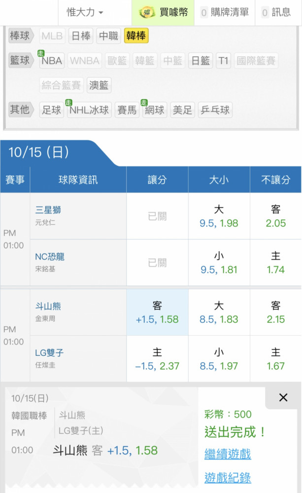Toggle LG雙子 主 -1.5 spread bet
The height and width of the screenshot is (493, 302).
coord(157,359)
